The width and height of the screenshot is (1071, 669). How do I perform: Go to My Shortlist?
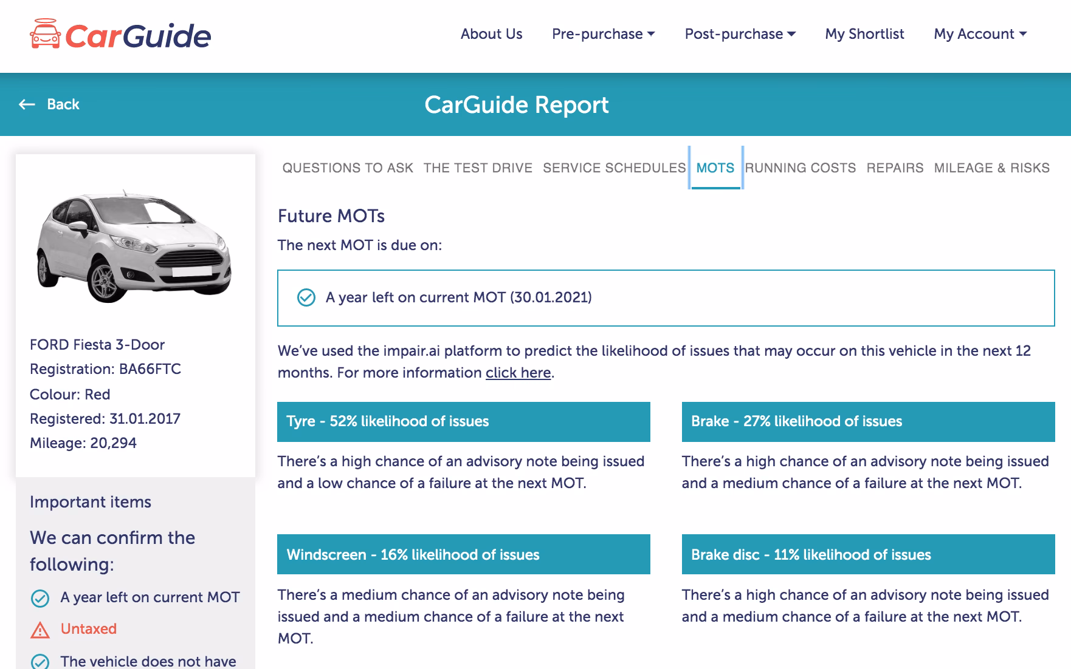pyautogui.click(x=864, y=34)
